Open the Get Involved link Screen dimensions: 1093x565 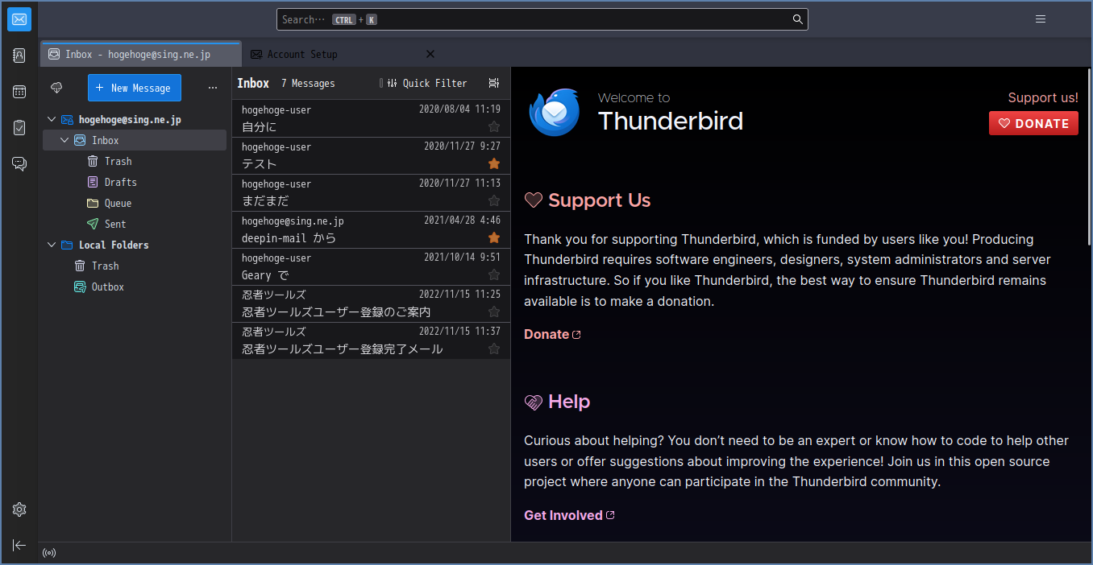(x=569, y=515)
